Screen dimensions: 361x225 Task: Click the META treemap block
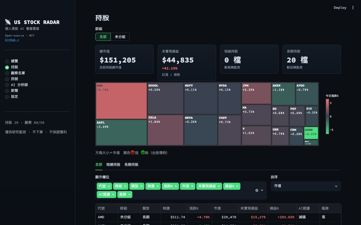pos(201,130)
